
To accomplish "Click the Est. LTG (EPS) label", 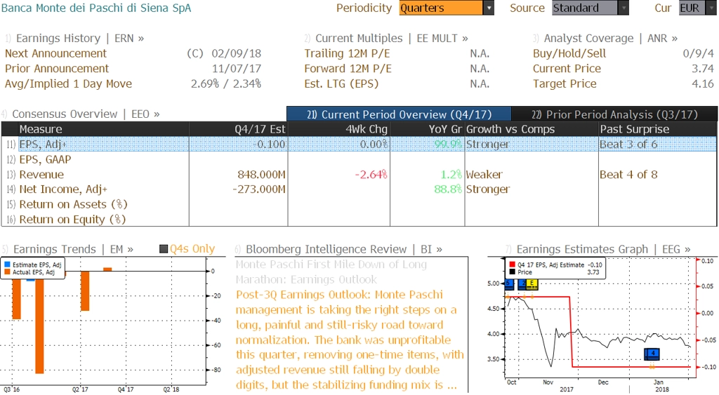I will [x=342, y=83].
